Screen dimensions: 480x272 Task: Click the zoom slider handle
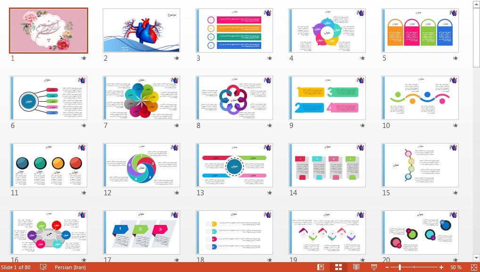point(399,267)
